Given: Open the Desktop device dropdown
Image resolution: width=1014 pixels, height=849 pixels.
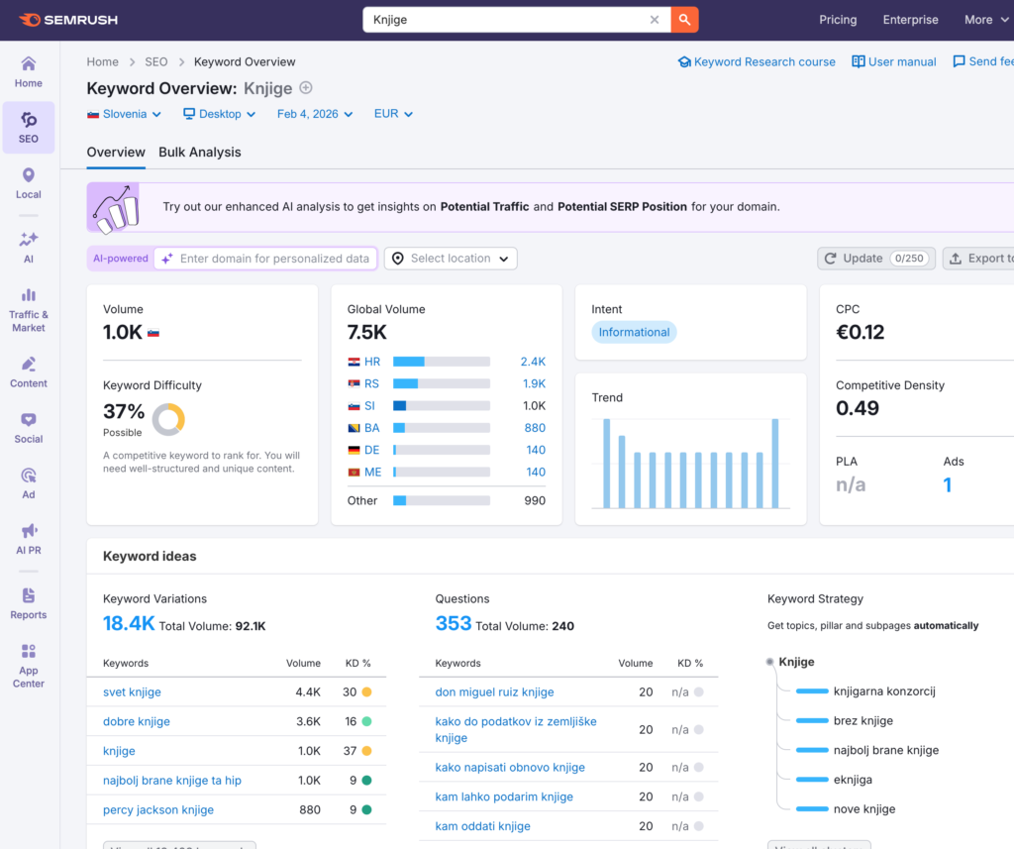Looking at the screenshot, I should click(x=219, y=114).
